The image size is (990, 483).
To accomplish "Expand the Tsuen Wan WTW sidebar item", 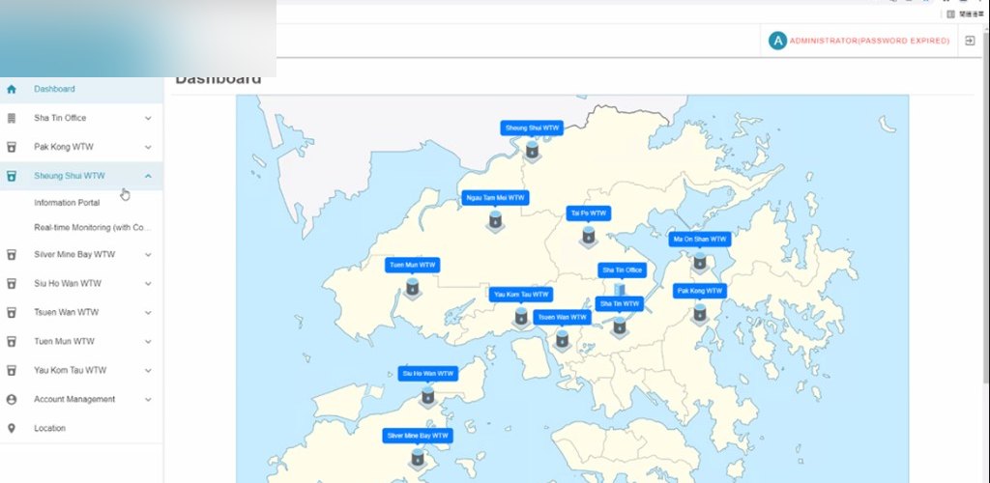I will 81,312.
